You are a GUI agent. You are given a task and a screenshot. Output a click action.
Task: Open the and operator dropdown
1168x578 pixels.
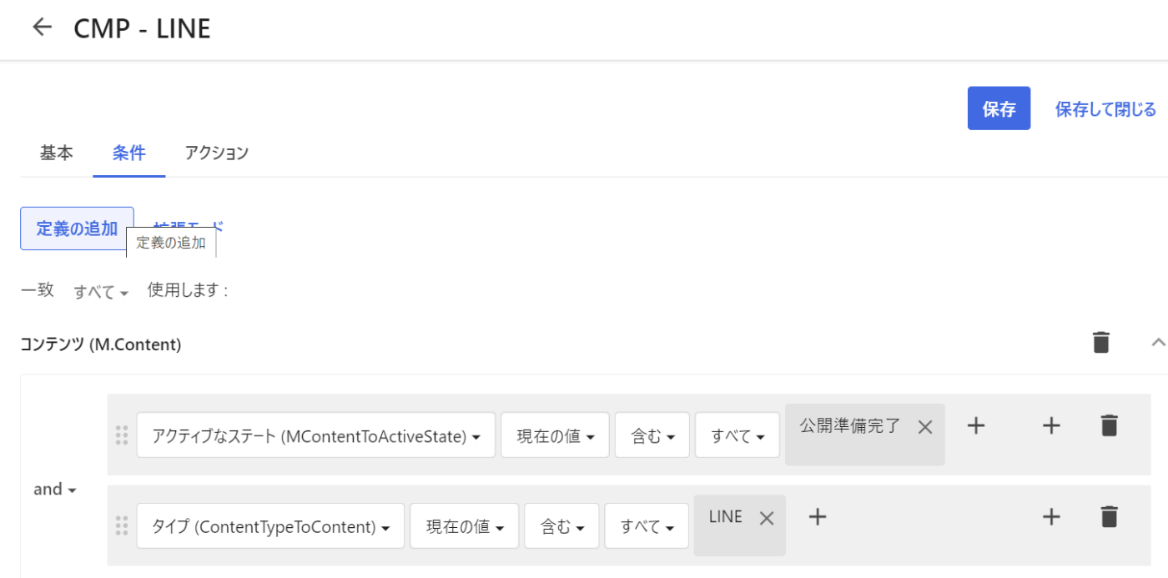click(55, 490)
